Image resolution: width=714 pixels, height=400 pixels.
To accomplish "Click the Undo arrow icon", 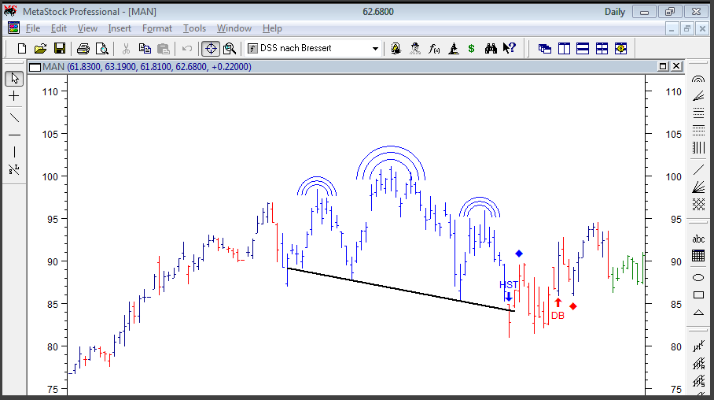I will [x=186, y=48].
